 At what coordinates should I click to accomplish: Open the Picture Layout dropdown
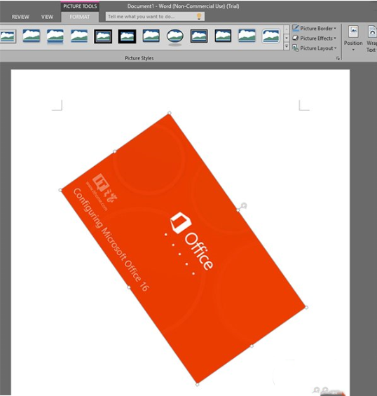coord(315,48)
